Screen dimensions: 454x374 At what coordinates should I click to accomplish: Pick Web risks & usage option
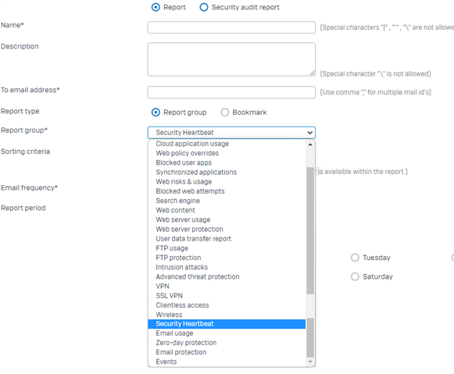pyautogui.click(x=227, y=182)
